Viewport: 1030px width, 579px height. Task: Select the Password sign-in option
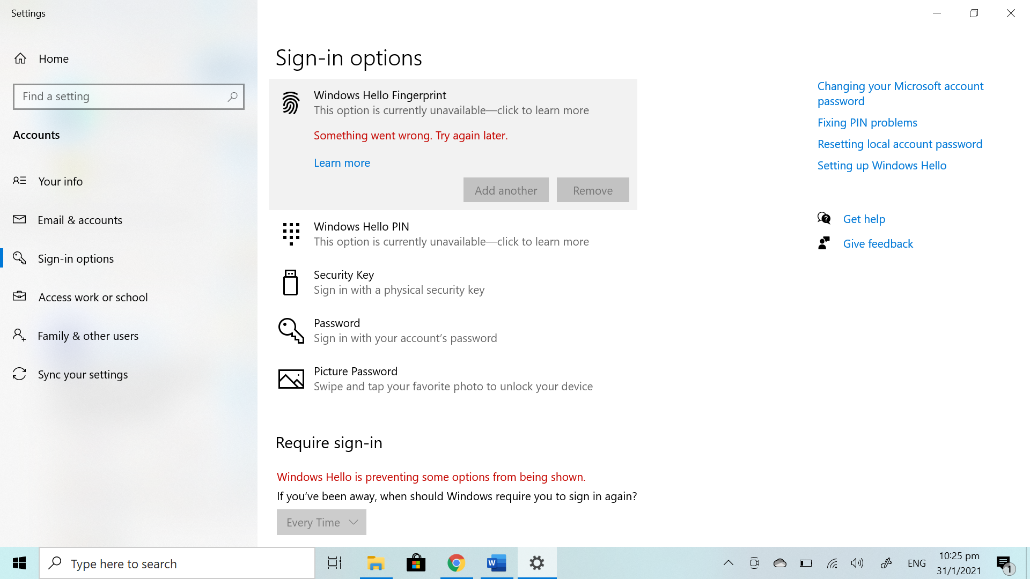[x=453, y=330]
